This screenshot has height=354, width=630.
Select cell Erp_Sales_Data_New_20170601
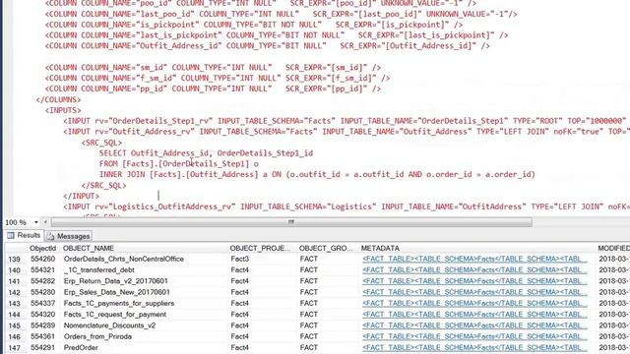pyautogui.click(x=116, y=292)
